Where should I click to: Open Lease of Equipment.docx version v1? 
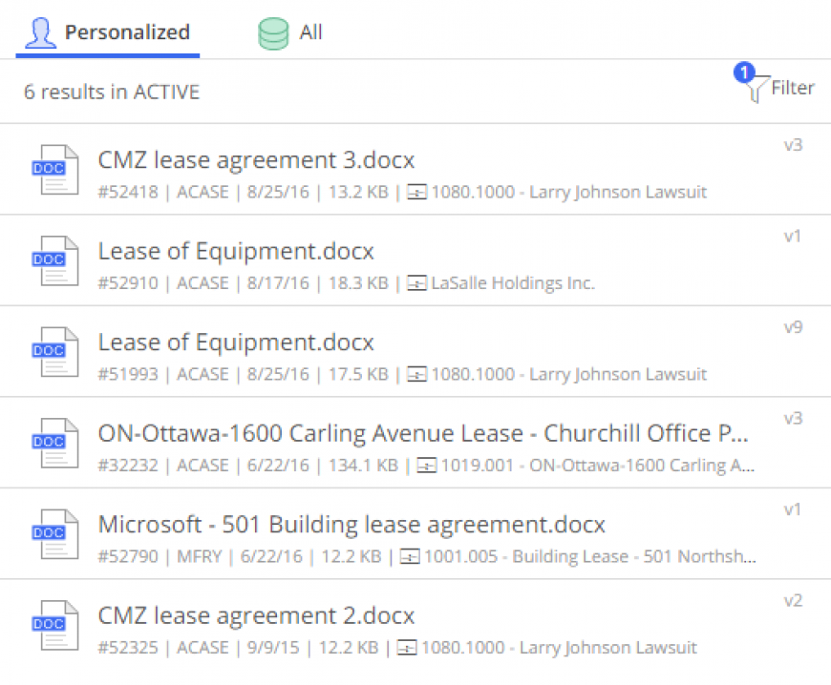[236, 251]
